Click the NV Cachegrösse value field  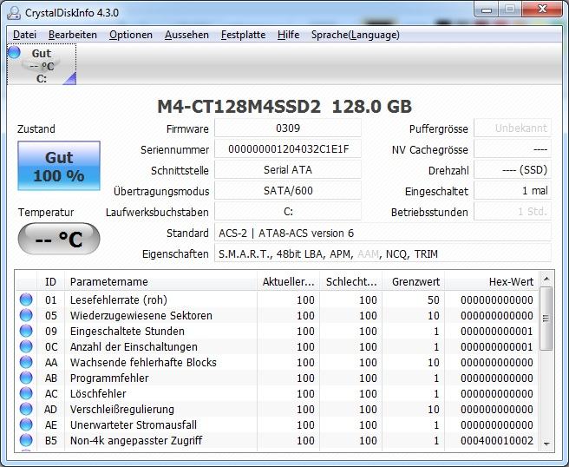[x=513, y=149]
